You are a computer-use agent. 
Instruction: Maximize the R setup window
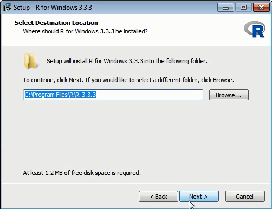coord(243,8)
